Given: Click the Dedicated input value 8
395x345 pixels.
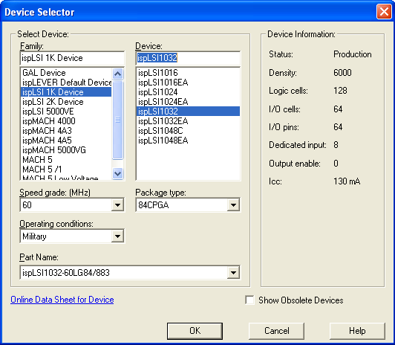Looking at the screenshot, I should pyautogui.click(x=336, y=145).
